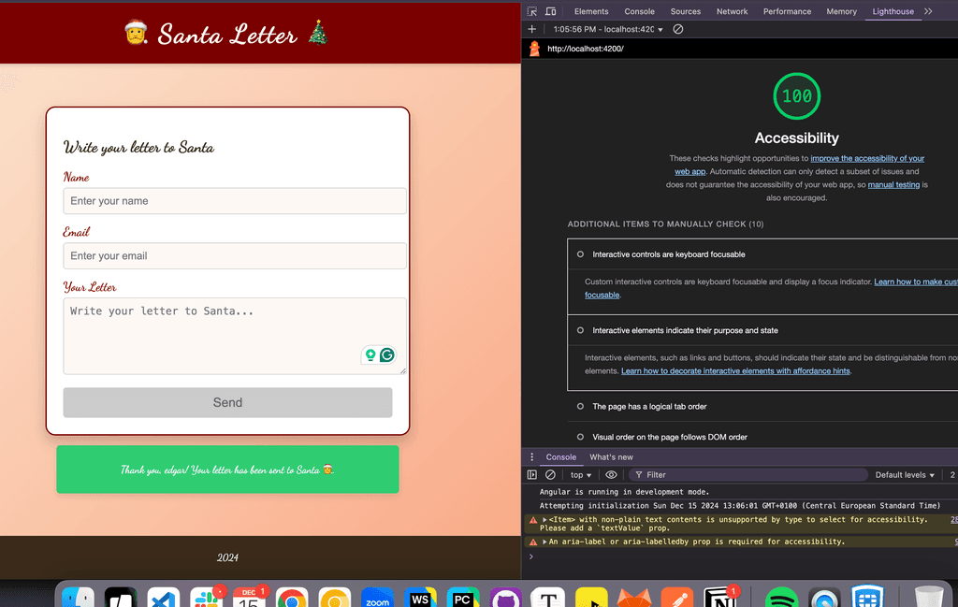Viewport: 958px width, 607px height.
Task: Follow the "manual testing" link
Action: click(x=893, y=185)
